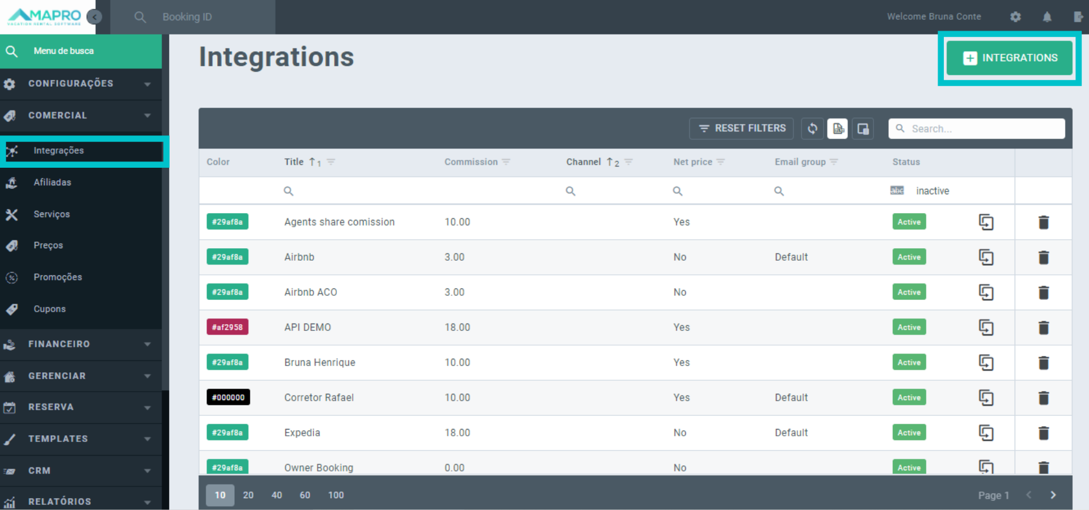Delete the Airbnb integration row

(x=1043, y=257)
